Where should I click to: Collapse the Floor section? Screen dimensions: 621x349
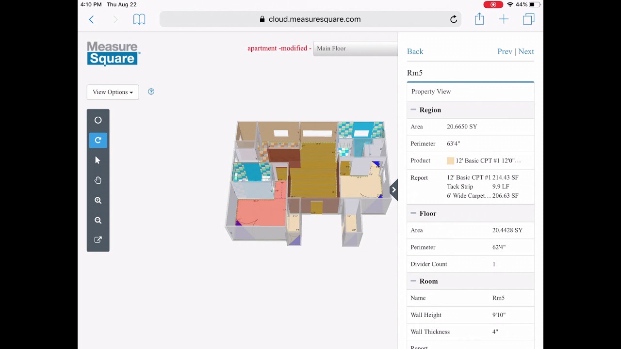click(x=413, y=213)
